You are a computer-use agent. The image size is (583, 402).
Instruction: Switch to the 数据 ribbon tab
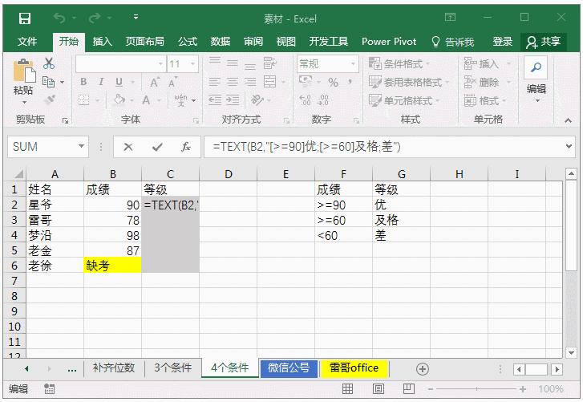tap(220, 42)
